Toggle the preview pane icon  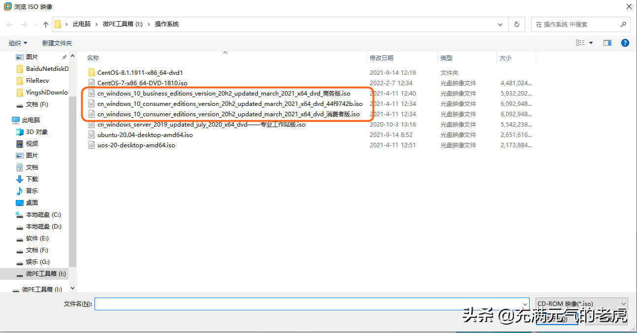pos(607,43)
